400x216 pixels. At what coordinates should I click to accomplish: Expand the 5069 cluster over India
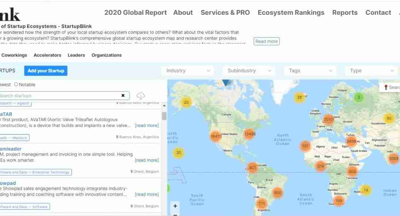[393, 158]
